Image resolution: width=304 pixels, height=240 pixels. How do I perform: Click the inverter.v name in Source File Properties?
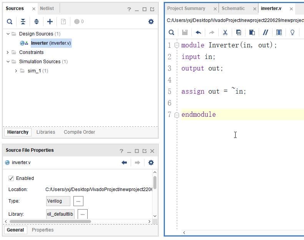[21, 163]
